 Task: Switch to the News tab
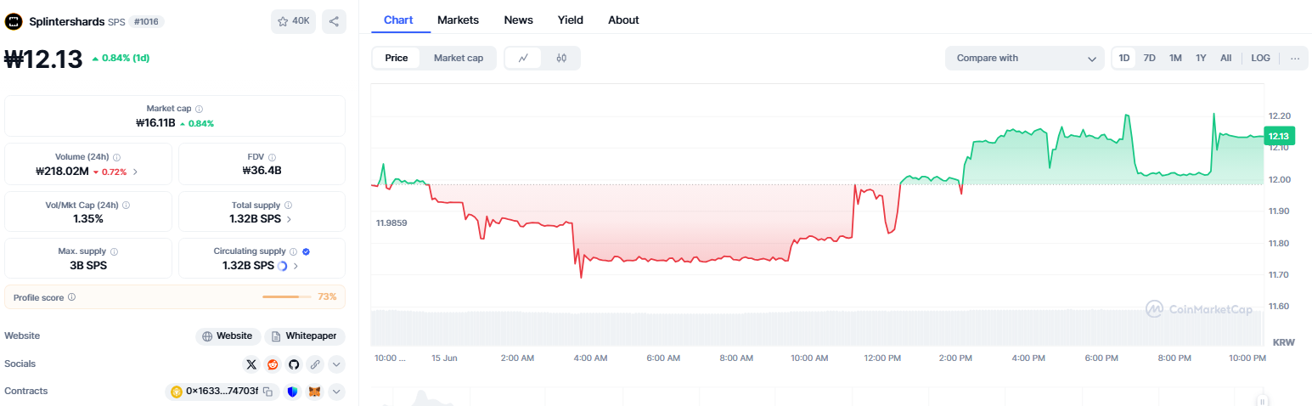pyautogui.click(x=519, y=20)
